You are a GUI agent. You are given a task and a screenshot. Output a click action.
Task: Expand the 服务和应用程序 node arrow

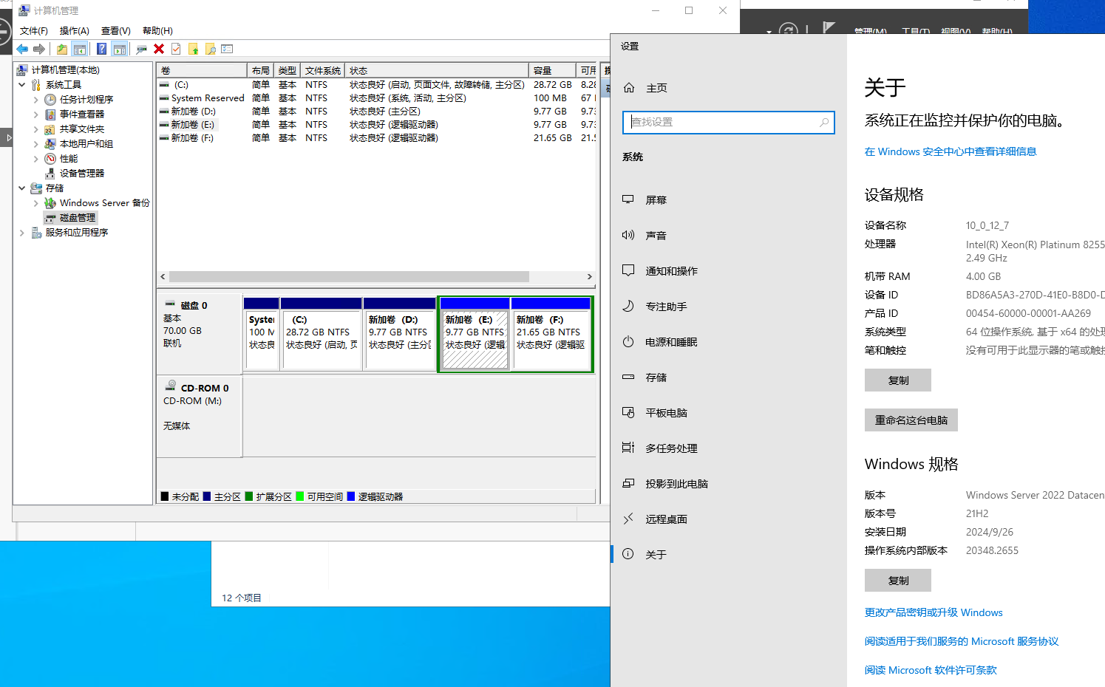tap(22, 233)
